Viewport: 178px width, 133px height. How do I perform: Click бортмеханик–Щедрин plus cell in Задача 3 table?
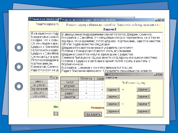coord(100,90)
